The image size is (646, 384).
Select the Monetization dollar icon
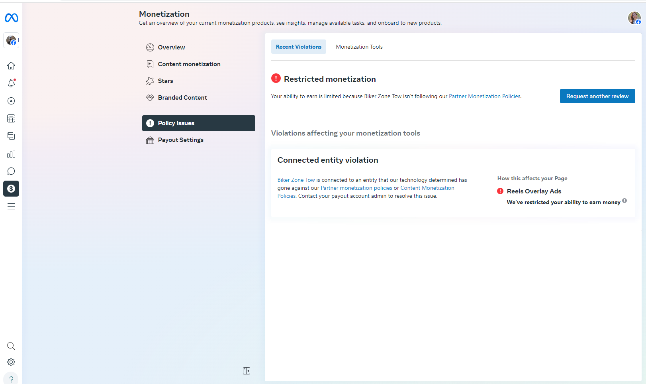(11, 189)
